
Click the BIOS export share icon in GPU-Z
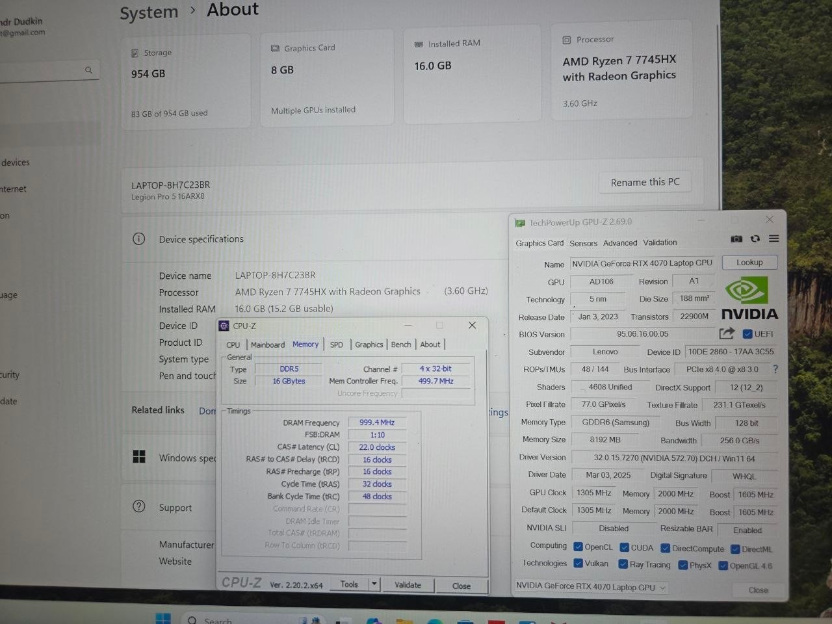727,333
